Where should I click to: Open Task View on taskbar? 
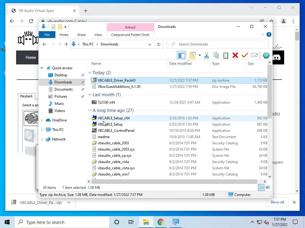pos(131,222)
